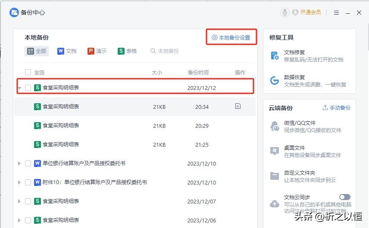Expand 单位银行结算账户及产品授权委托书 group
Viewport: 369px width, 228px height.
pos(19,163)
